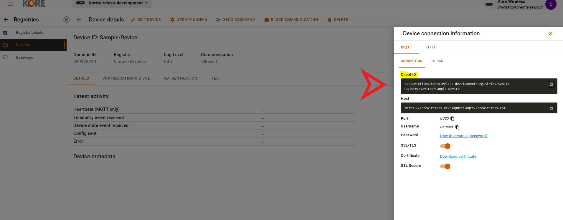This screenshot has height=220, width=563.
Task: Click the KORE logo
Action: tap(34, 3)
